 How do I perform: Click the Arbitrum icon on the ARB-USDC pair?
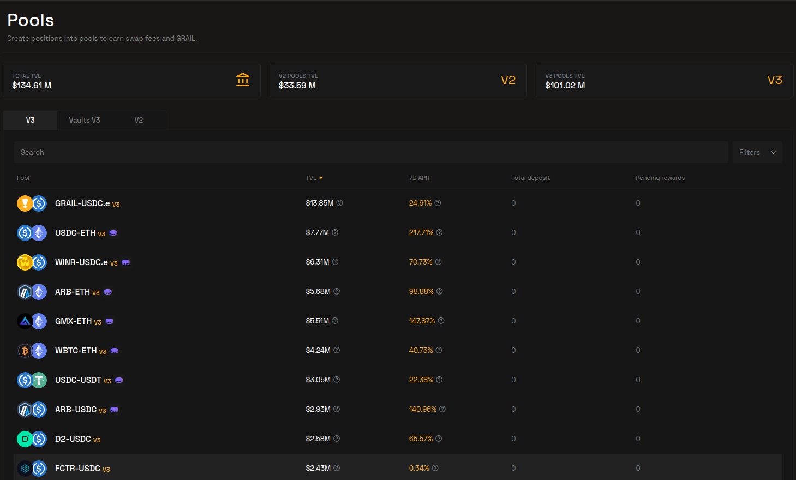tap(25, 409)
